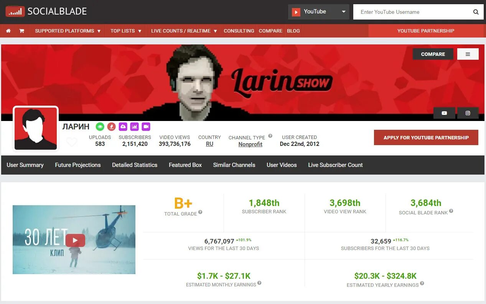
Task: Click the 32,659 subscribers figure
Action: [381, 241]
